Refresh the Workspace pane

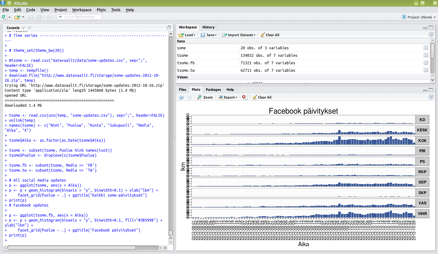[431, 35]
